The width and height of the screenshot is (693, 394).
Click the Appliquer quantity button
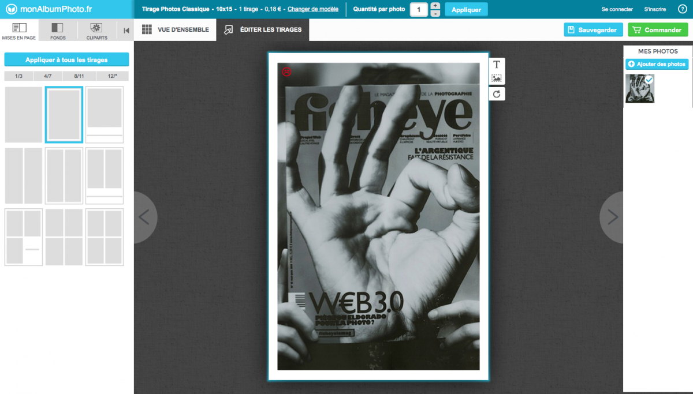click(x=466, y=10)
